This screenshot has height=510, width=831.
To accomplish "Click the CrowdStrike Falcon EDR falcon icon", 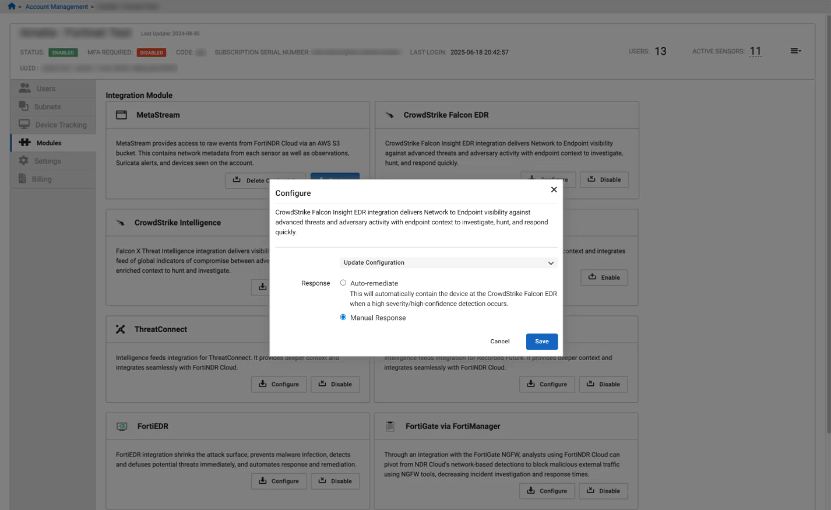I will [x=389, y=115].
